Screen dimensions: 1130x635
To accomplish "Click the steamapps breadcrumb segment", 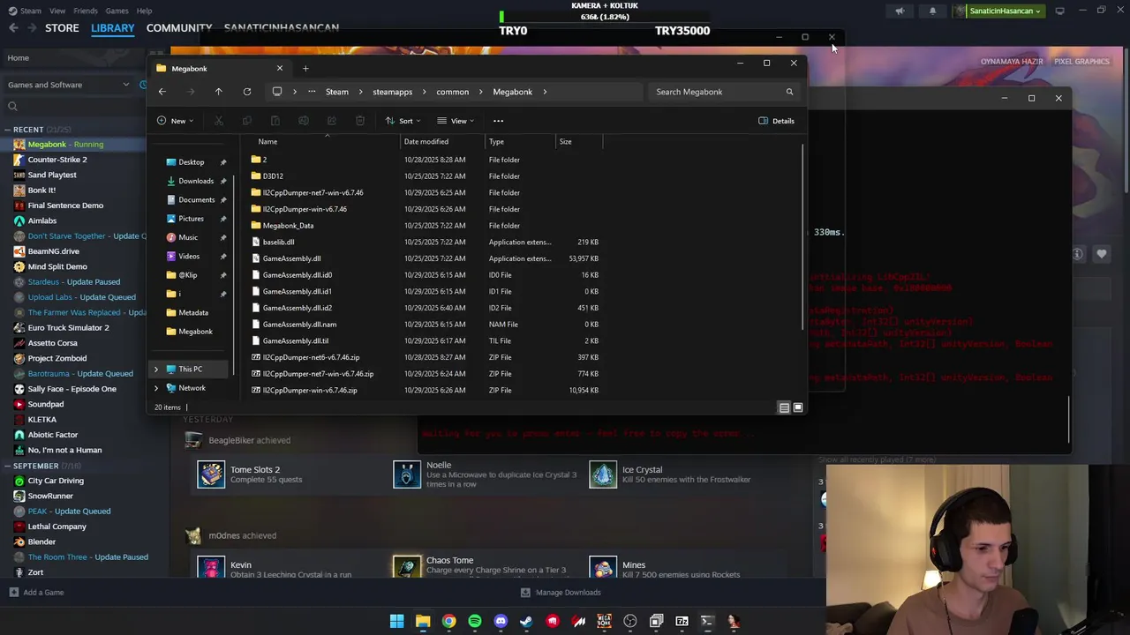I will 392,92.
